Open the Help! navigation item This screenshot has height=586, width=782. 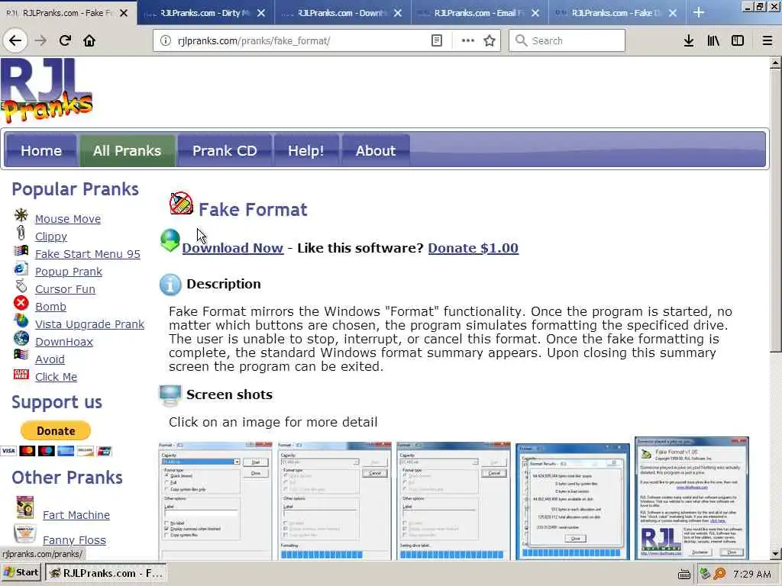click(305, 150)
